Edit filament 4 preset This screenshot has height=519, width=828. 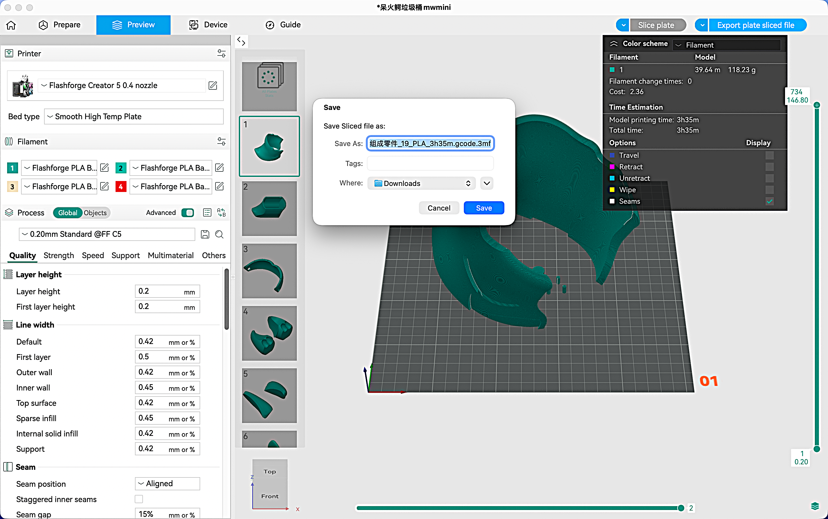[219, 186]
